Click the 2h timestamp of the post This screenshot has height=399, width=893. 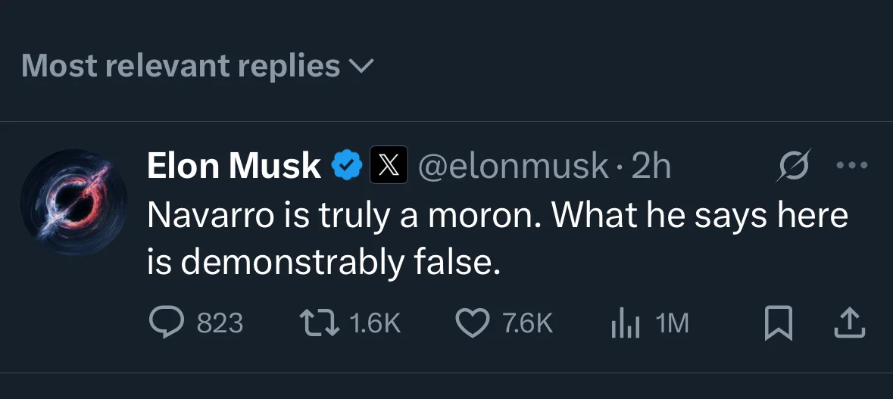(x=651, y=166)
